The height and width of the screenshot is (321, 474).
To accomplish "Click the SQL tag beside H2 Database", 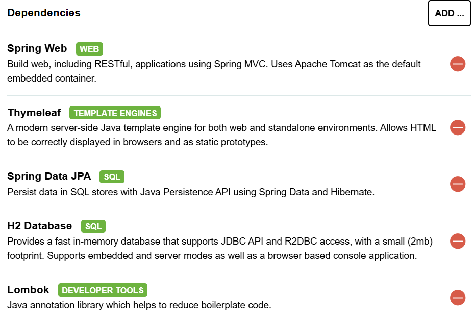I will coord(93,226).
